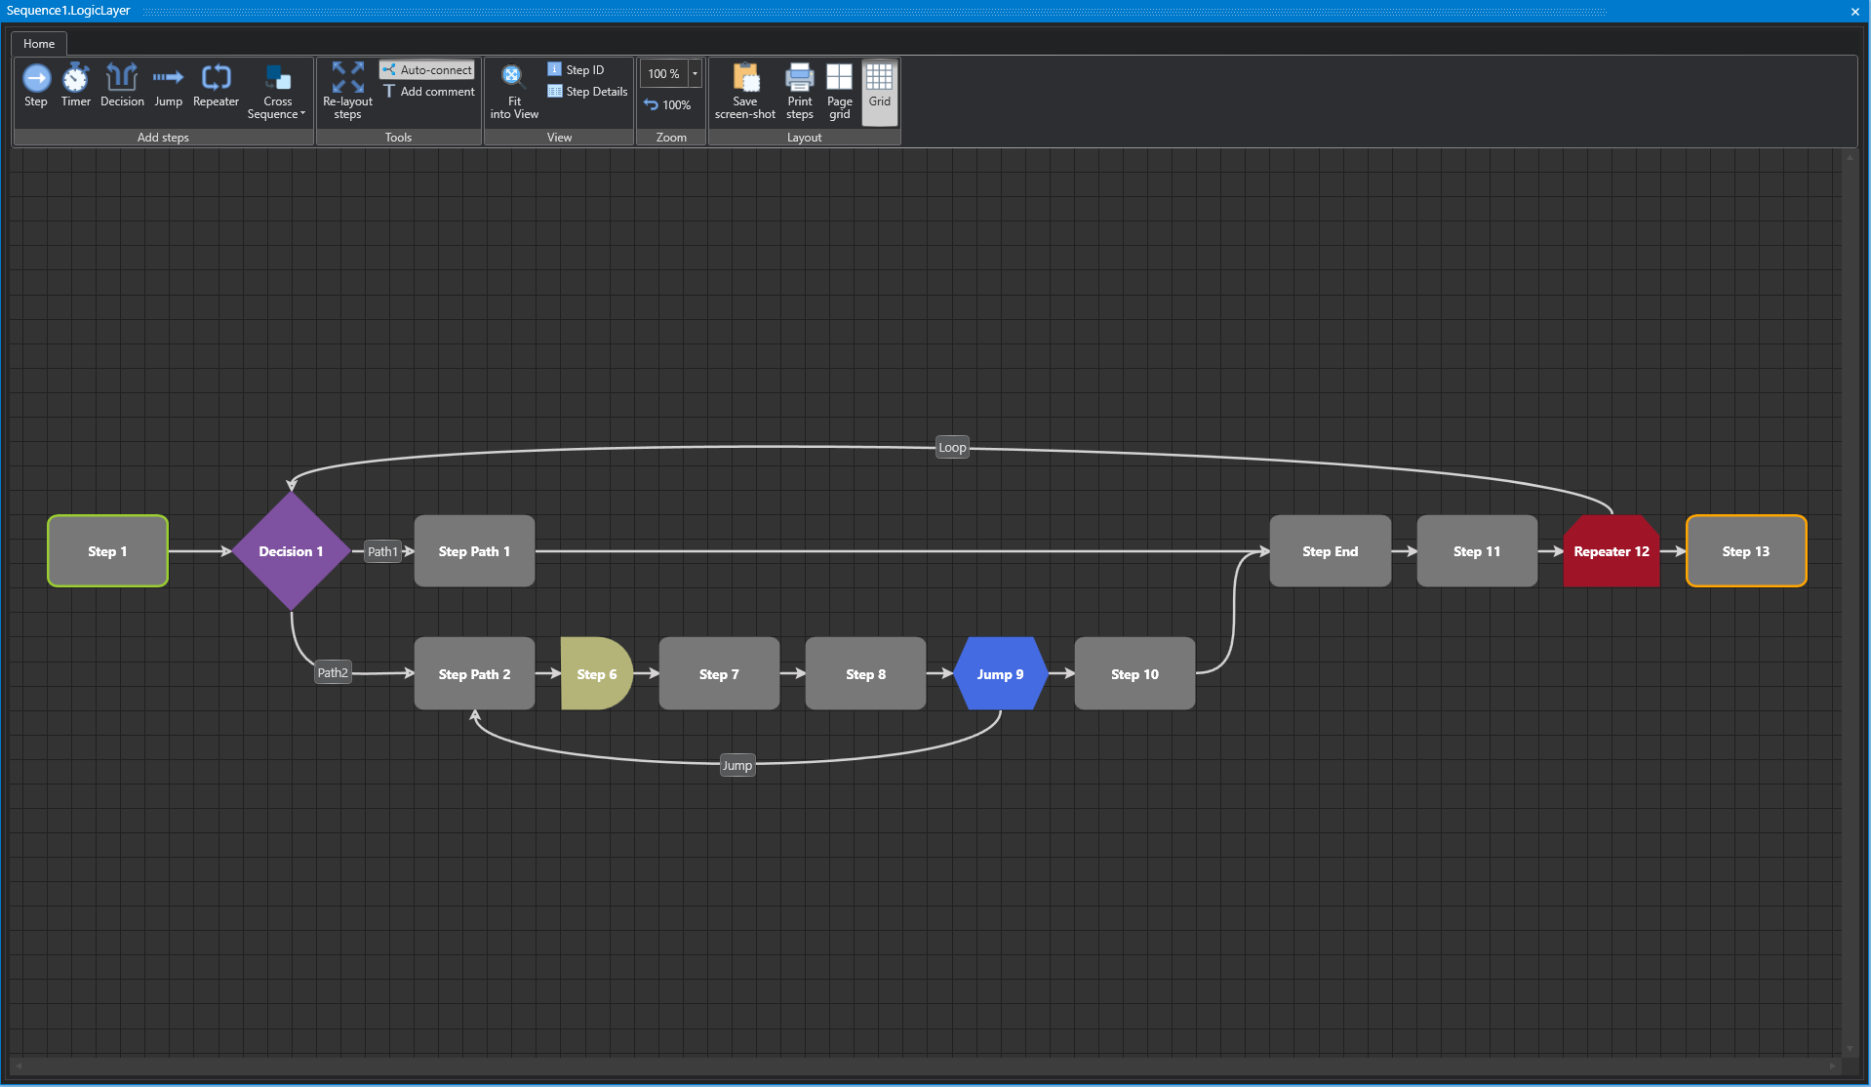This screenshot has width=1871, height=1087.
Task: Click the 100 % zoom input field
Action: pos(664,74)
